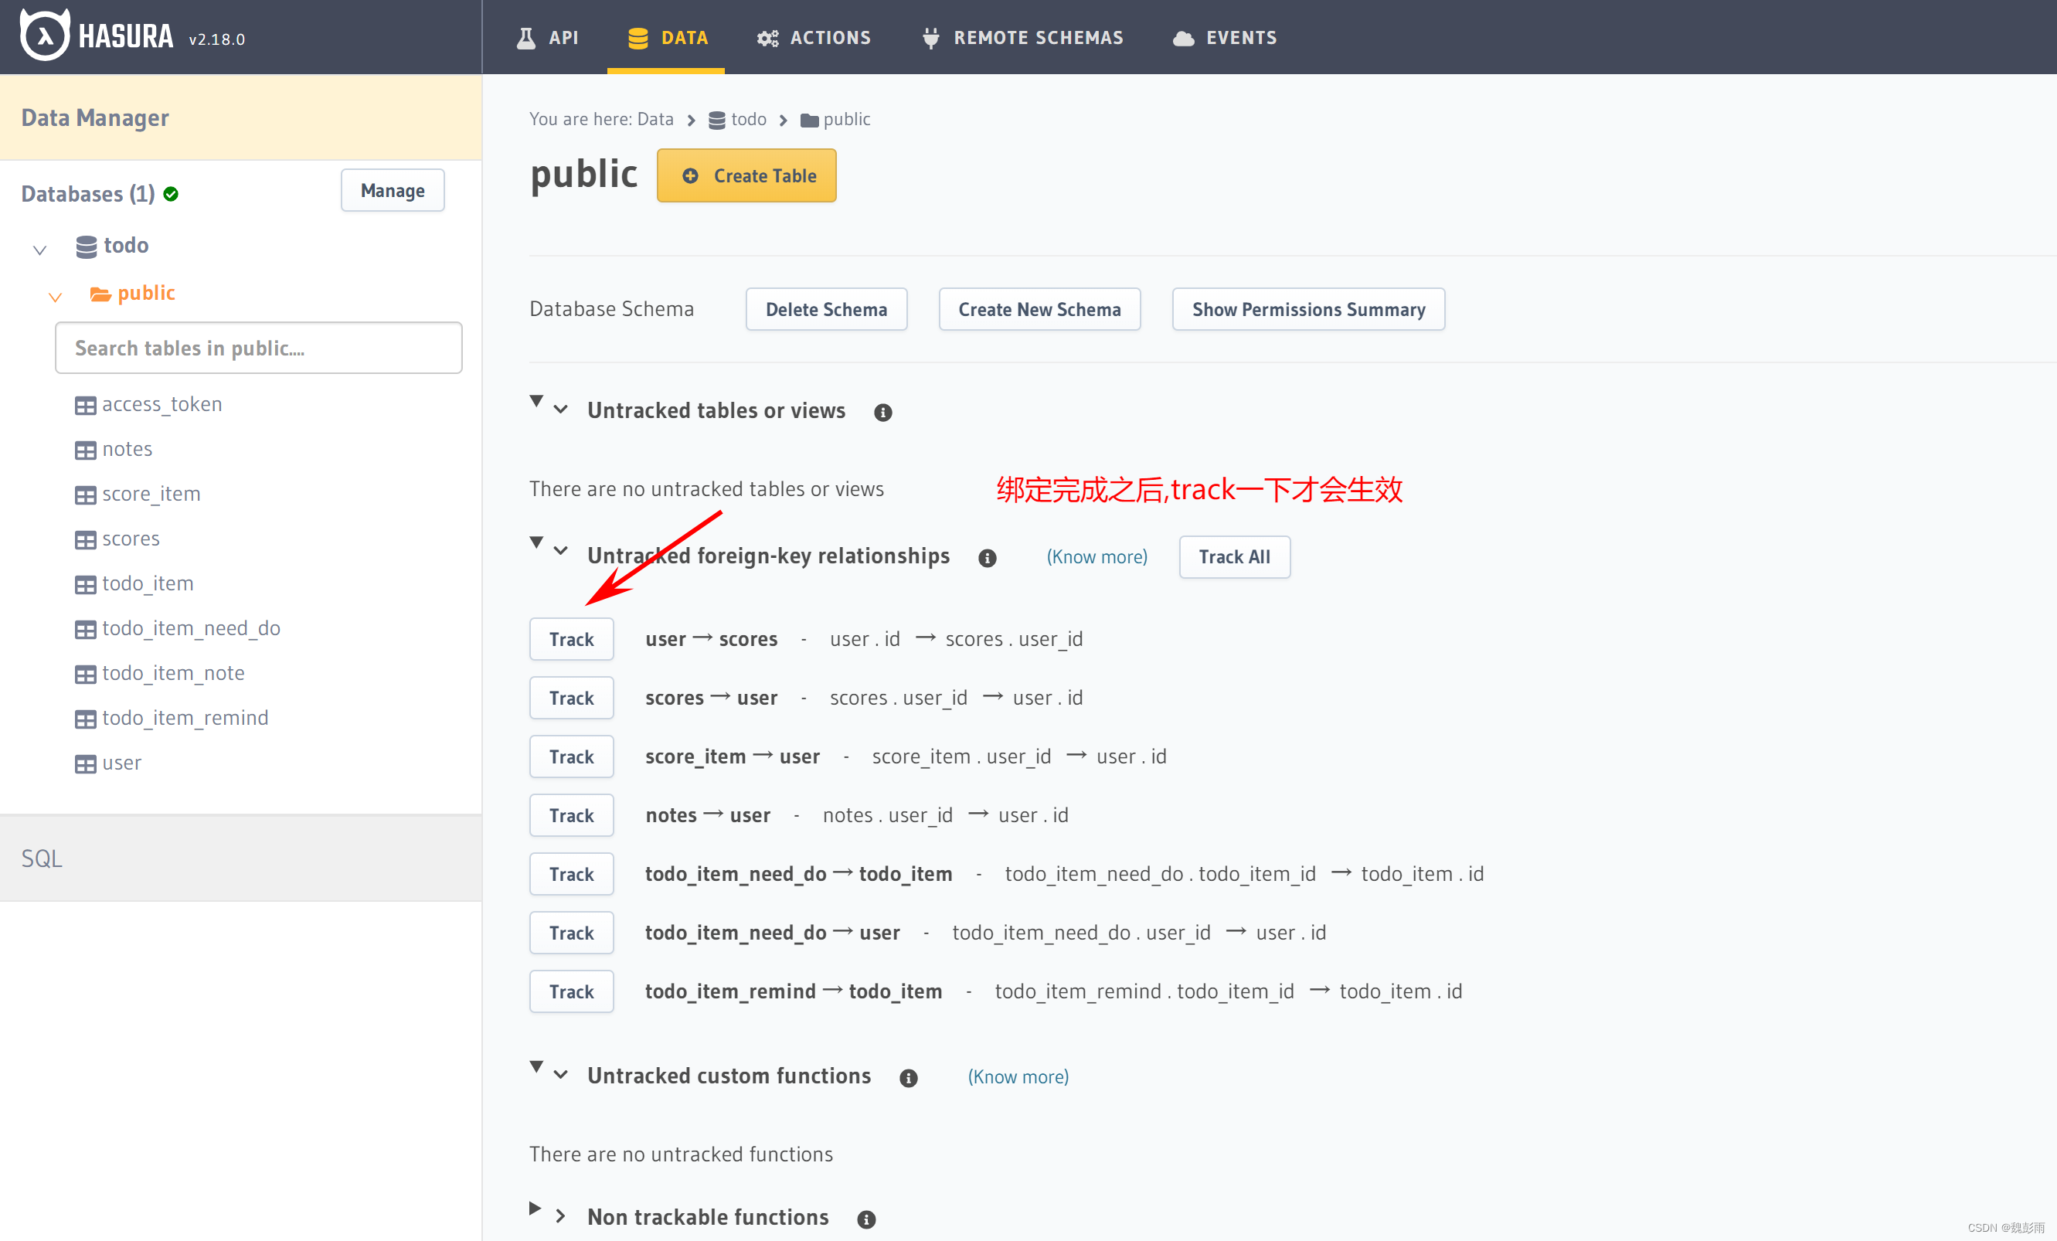The height and width of the screenshot is (1241, 2057).
Task: Collapse the public schema tree node
Action: (x=55, y=296)
